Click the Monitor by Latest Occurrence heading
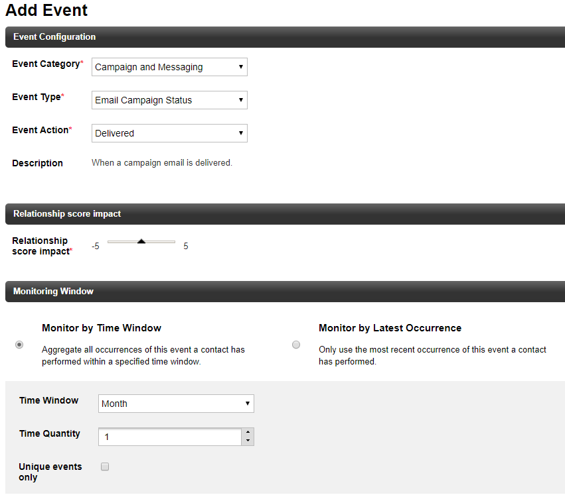Screen dimensions: 565x499 (390, 328)
